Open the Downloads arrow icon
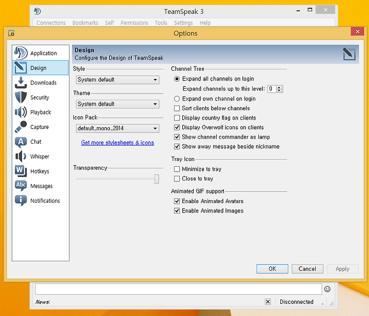The height and width of the screenshot is (316, 369). point(20,83)
